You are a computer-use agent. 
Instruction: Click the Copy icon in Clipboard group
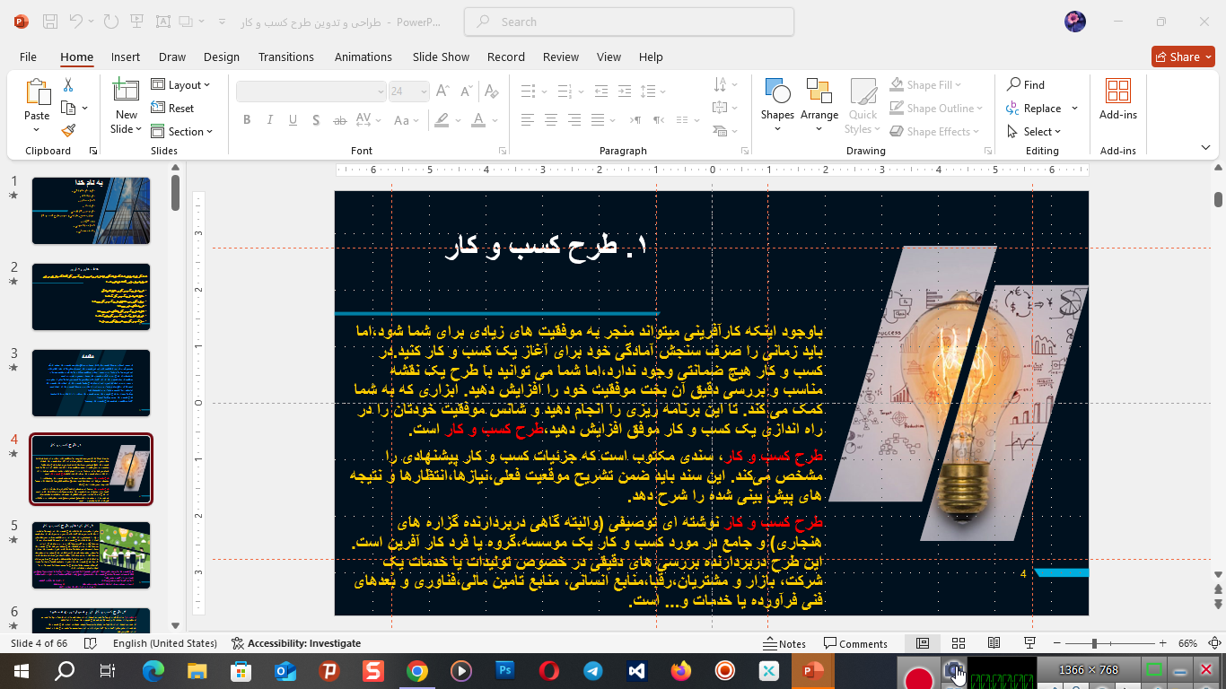pyautogui.click(x=68, y=108)
